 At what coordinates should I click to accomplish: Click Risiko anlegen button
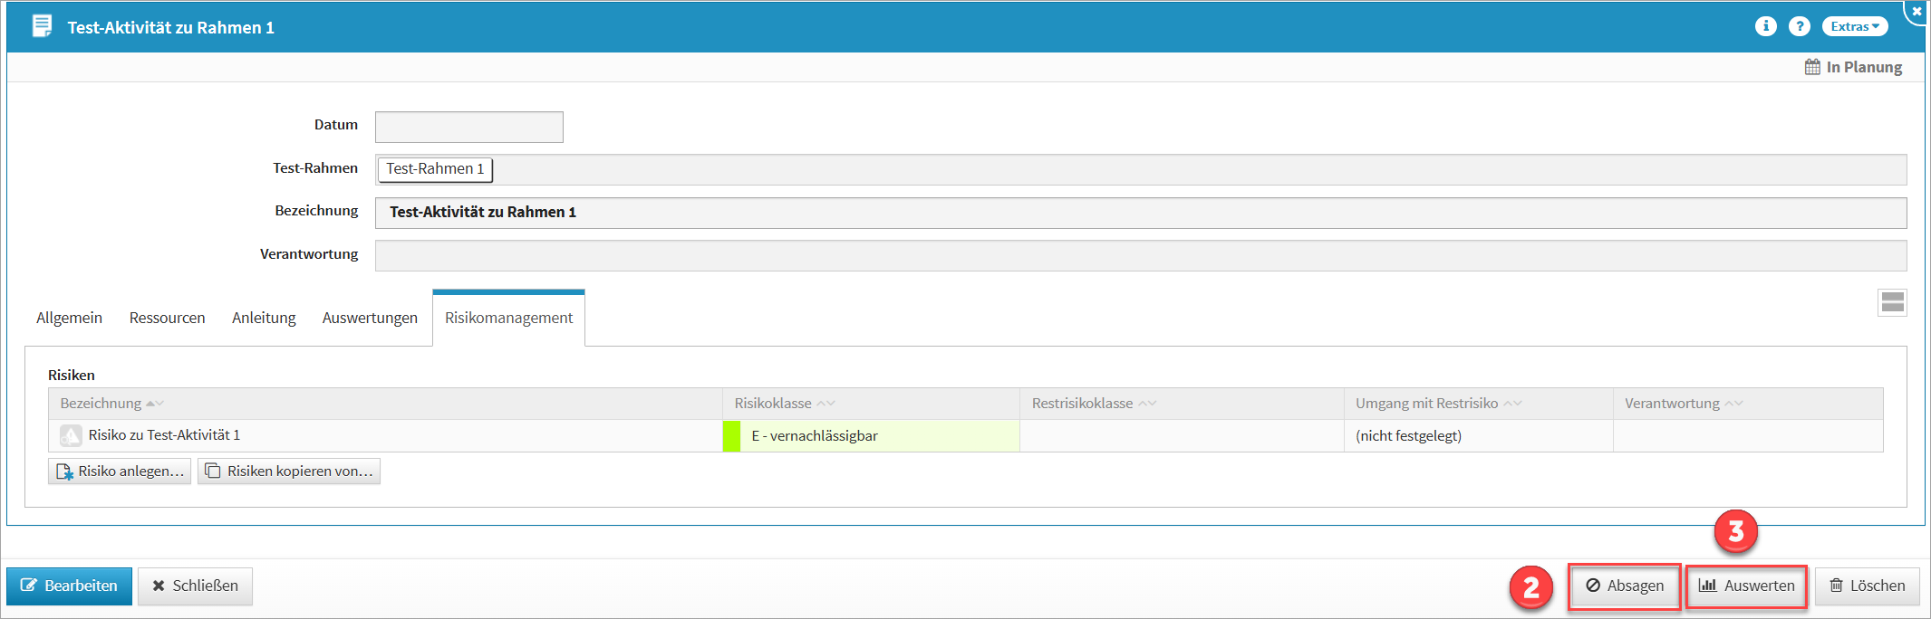120,471
